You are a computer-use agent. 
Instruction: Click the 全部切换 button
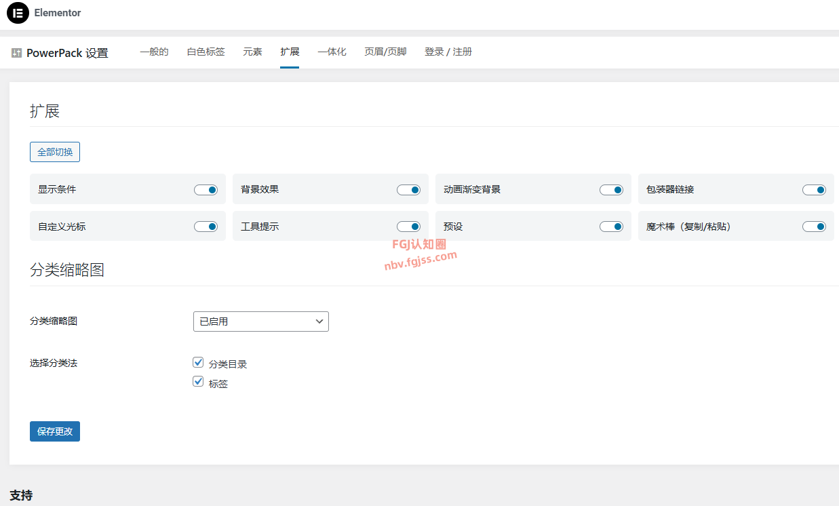(x=55, y=152)
